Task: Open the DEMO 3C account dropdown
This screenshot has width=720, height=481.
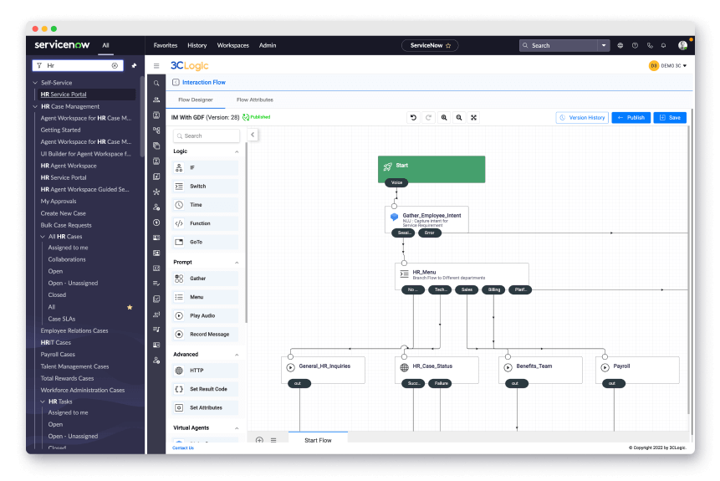Action: coord(668,66)
